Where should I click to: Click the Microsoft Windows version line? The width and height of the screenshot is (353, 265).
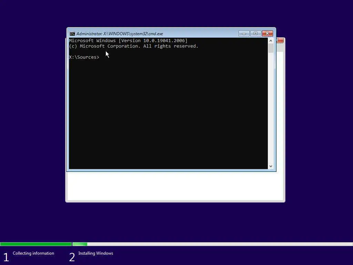pos(128,41)
